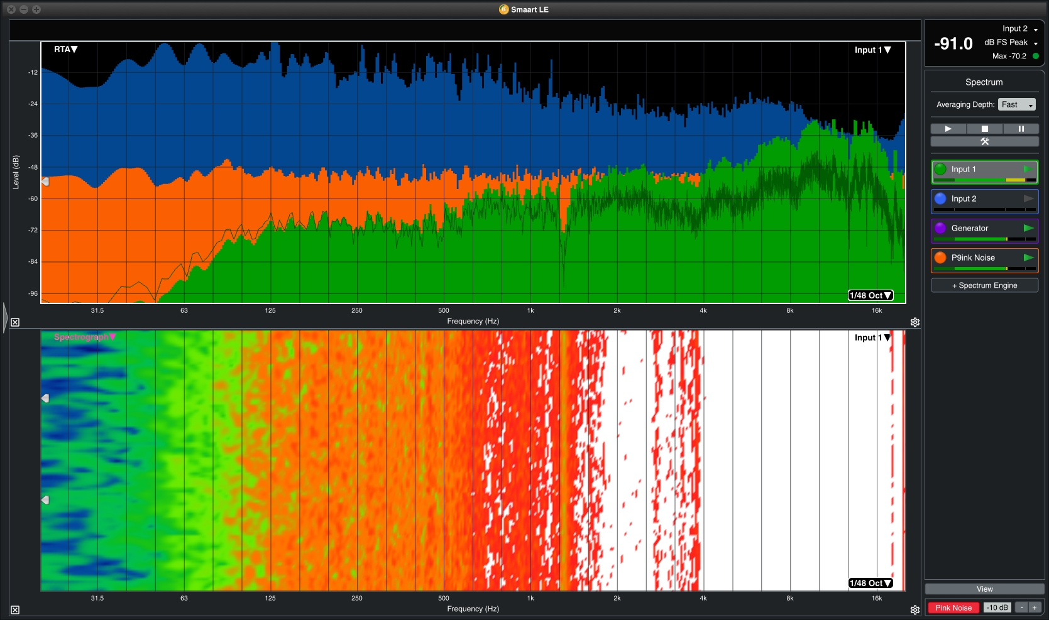This screenshot has height=620, width=1049.
Task: Open the Input 2 meter source menu
Action: tap(1020, 29)
